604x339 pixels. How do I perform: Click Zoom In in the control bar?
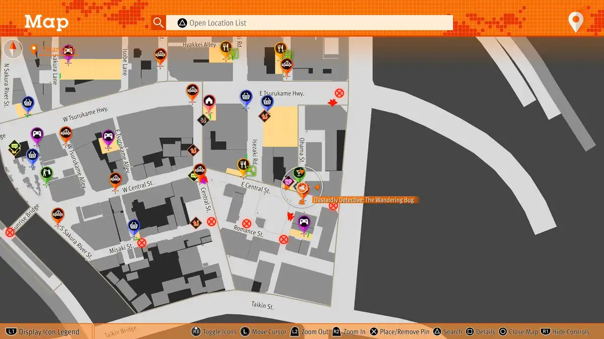pyautogui.click(x=348, y=331)
